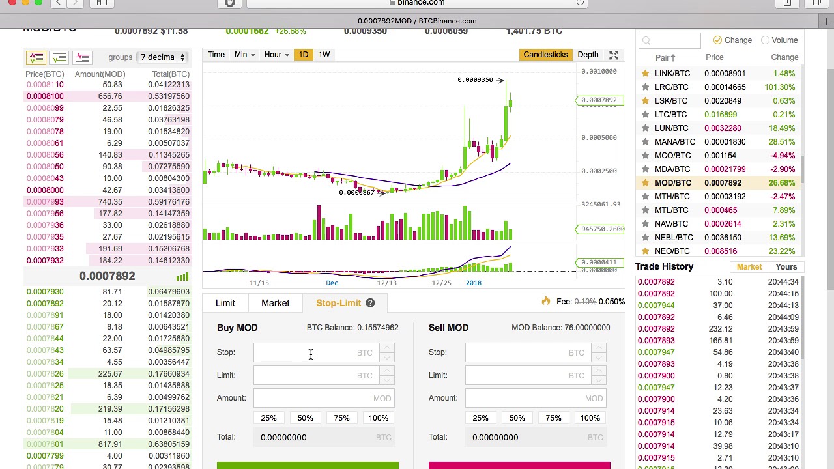Viewport: 834px width, 469px height.
Task: Toggle the favorite star for NEBL/BTC
Action: [x=645, y=238]
